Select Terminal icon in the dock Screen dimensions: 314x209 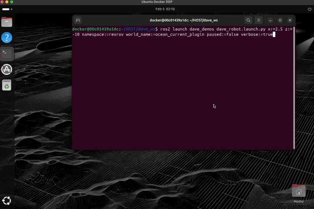7,54
